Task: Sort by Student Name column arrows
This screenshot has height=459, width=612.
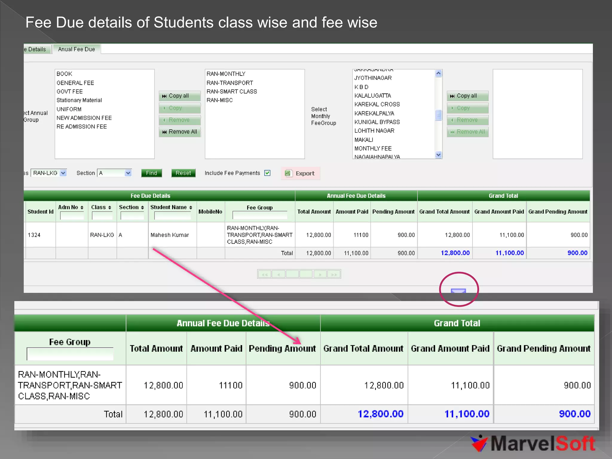Action: [191, 207]
